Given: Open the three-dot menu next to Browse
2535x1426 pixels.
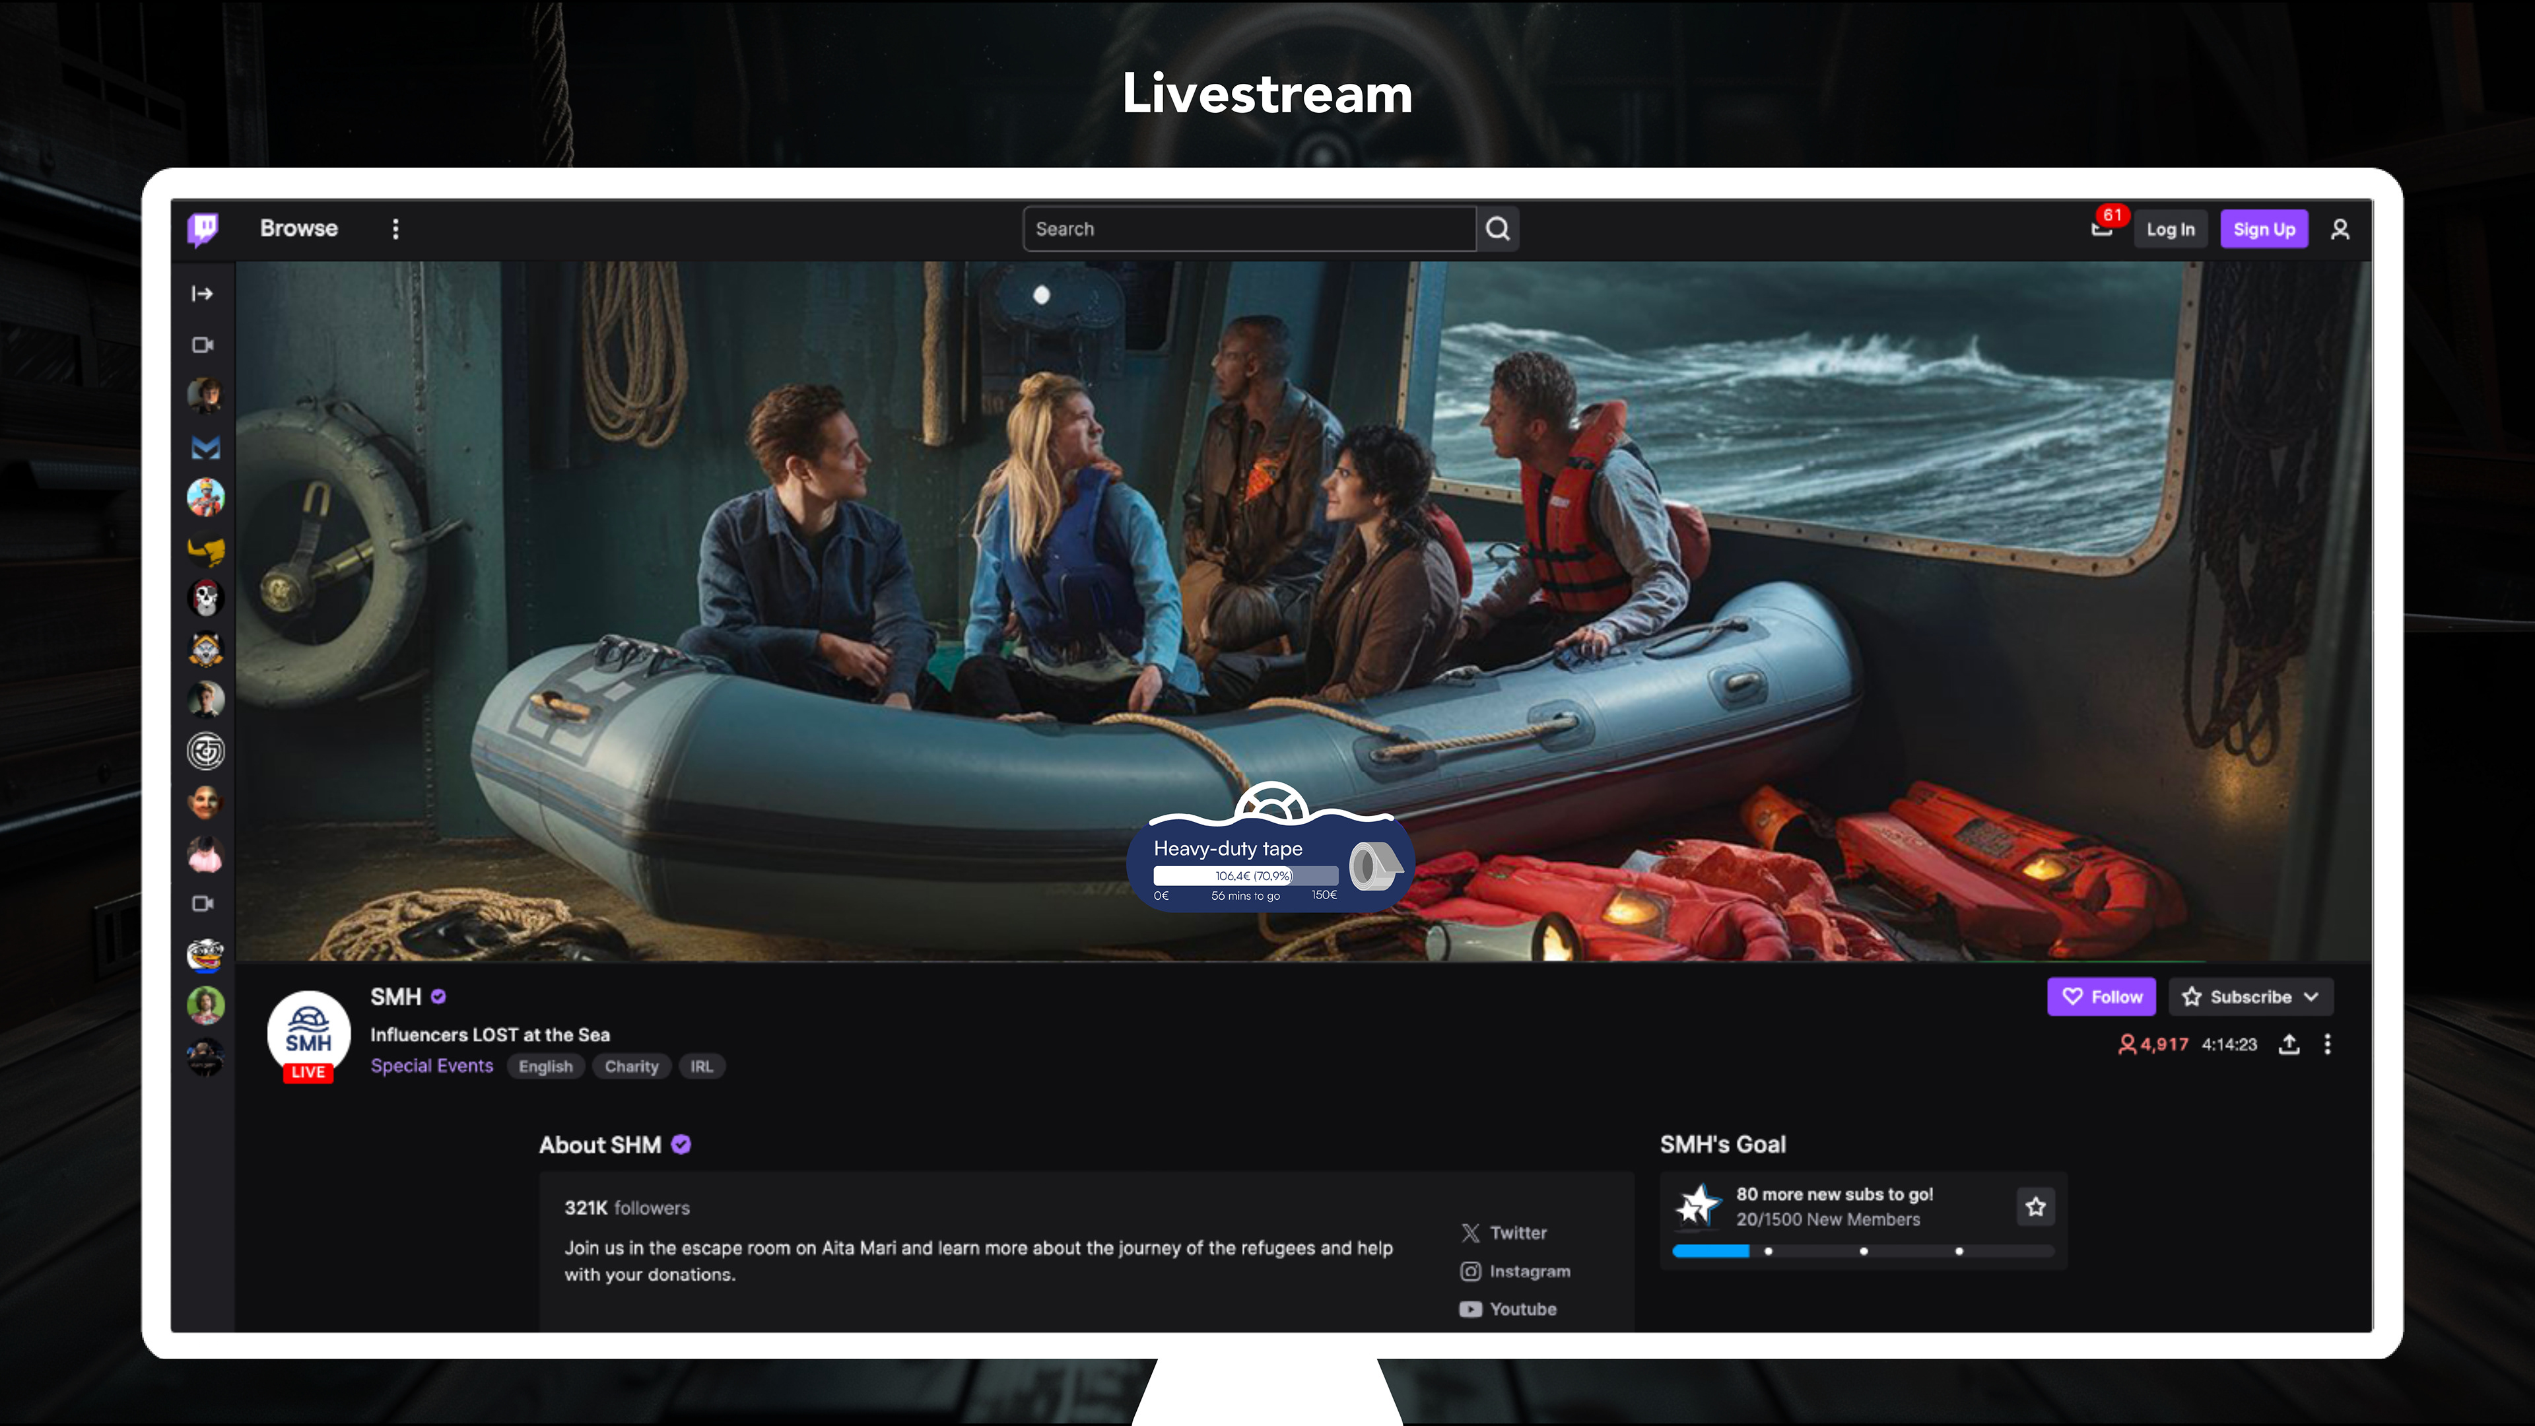Looking at the screenshot, I should click(x=395, y=229).
